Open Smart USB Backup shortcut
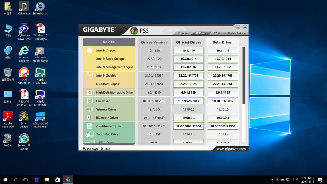Screen dimensions: 327x184 coord(24,142)
